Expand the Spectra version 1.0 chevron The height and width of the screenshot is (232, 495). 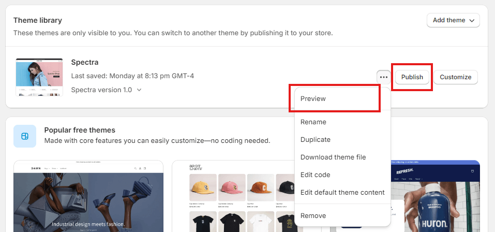pyautogui.click(x=139, y=90)
